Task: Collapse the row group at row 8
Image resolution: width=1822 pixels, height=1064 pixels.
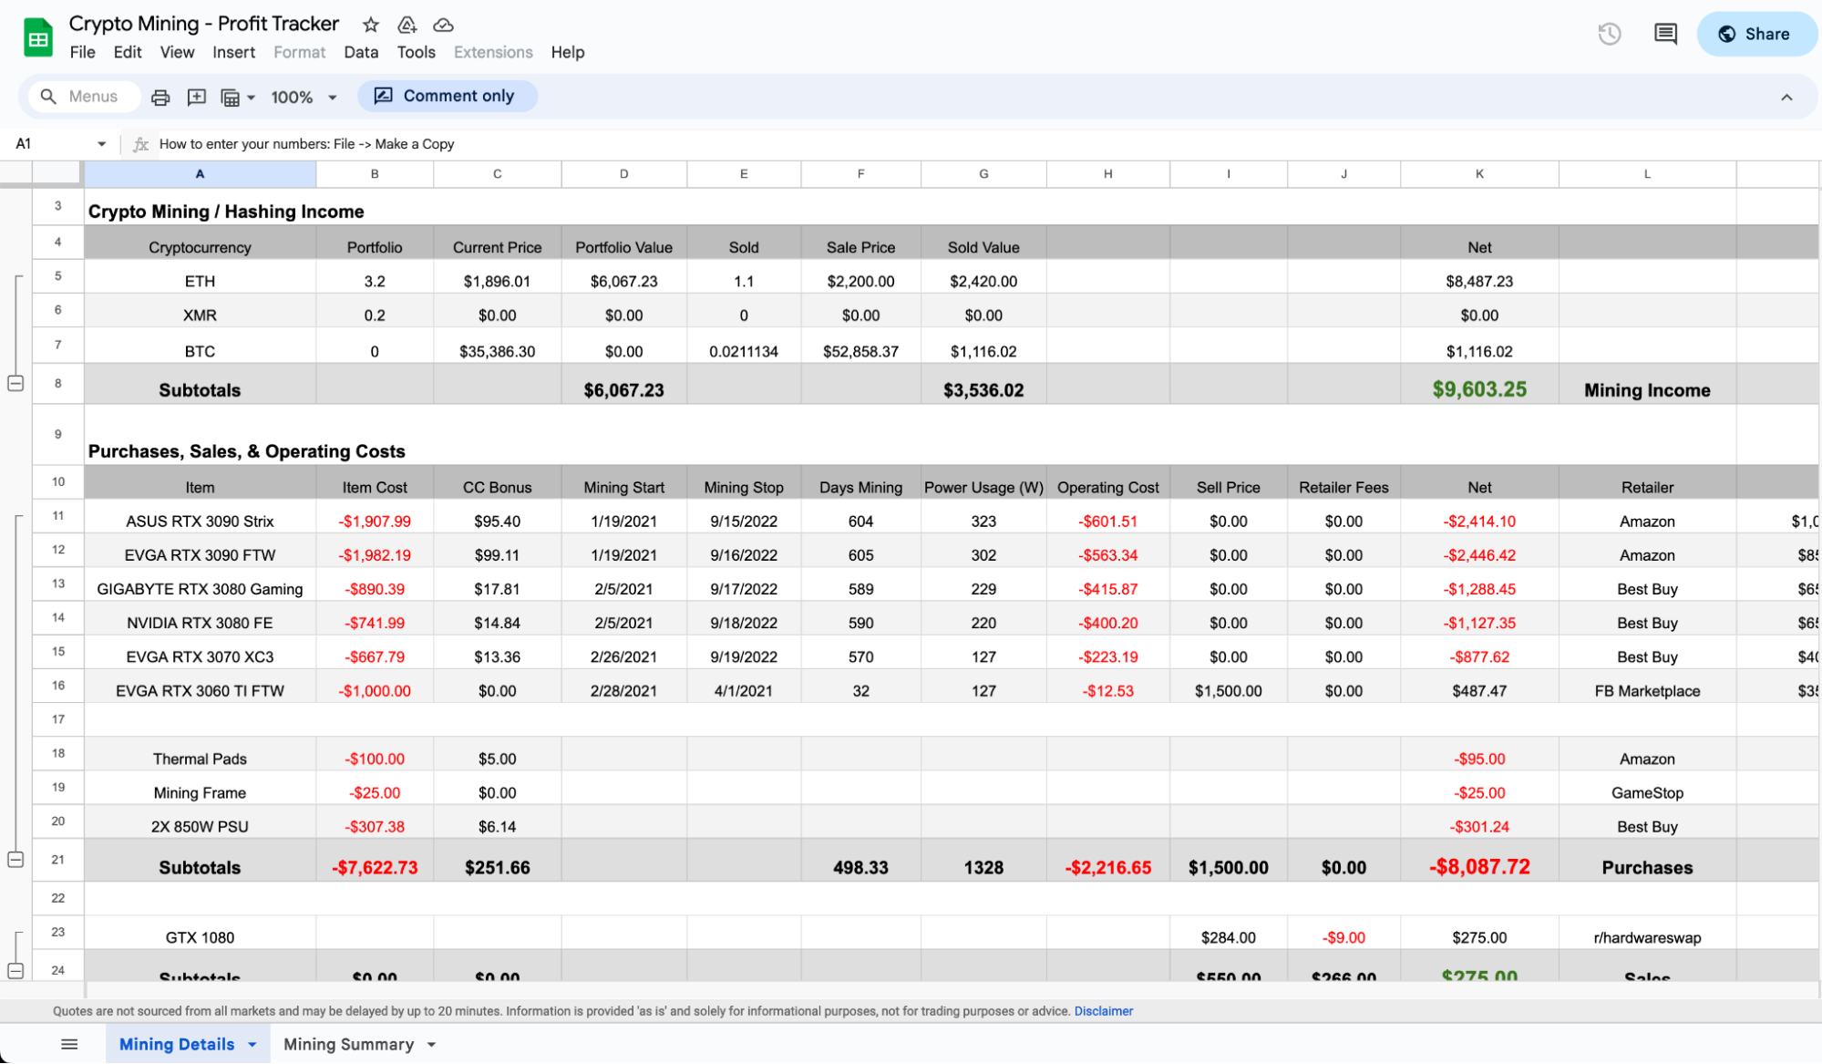Action: (15, 383)
